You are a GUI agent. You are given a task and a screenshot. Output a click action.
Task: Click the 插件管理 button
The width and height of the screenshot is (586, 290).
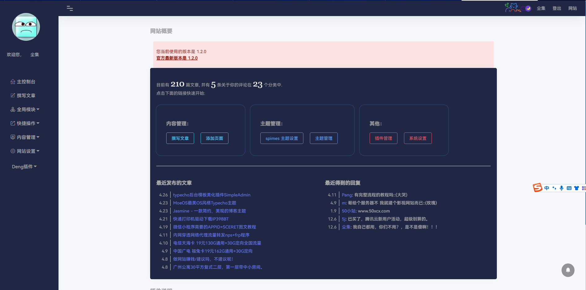383,138
